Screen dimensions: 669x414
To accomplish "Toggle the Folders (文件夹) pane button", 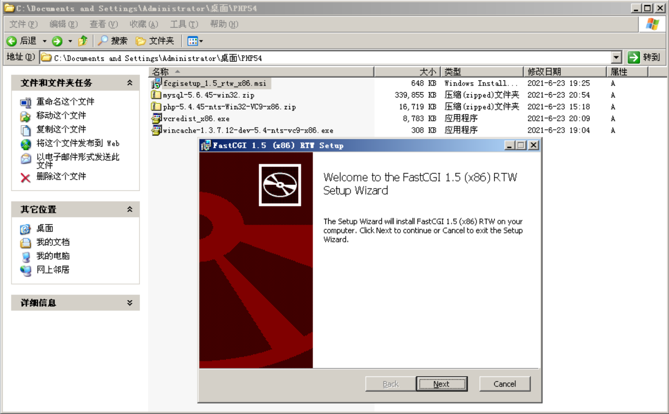I will coord(155,41).
